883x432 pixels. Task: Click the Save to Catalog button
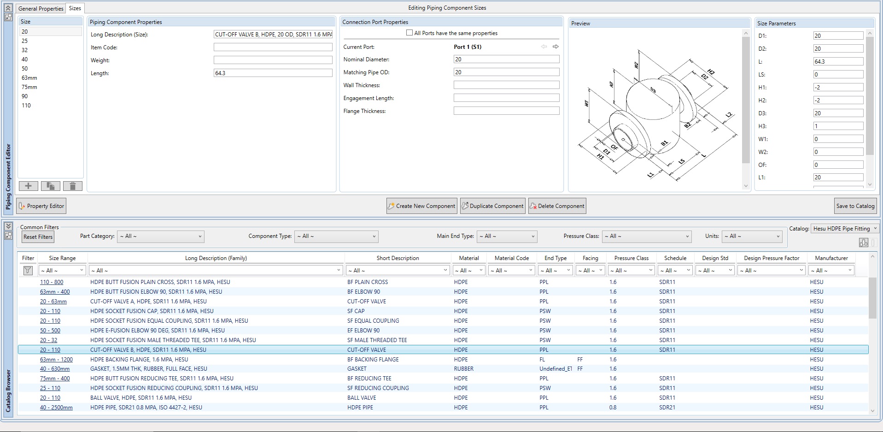[x=855, y=206]
